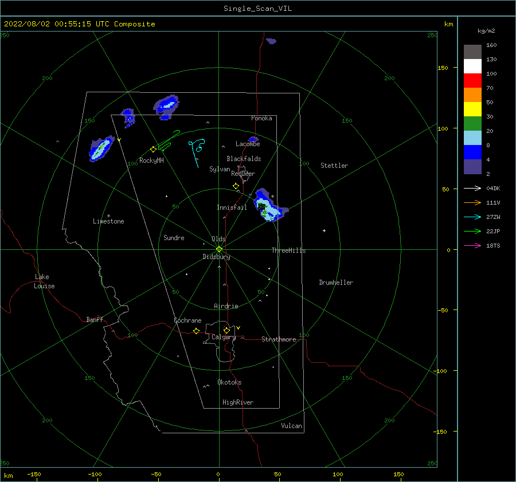
Task: Click the green 22JP track line on map
Action: [x=169, y=140]
